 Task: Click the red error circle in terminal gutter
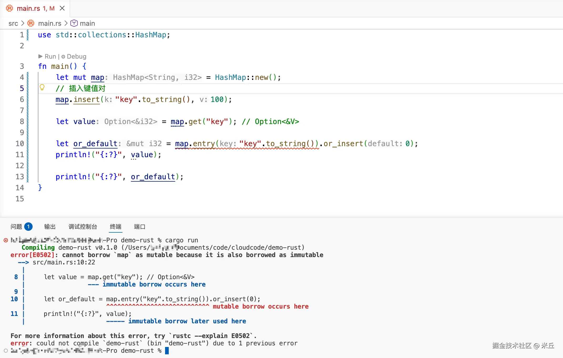pos(6,240)
